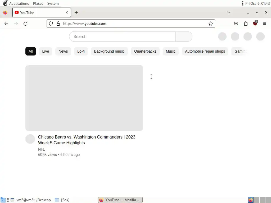
Task: Open the Firefox hamburger application menu
Action: tap(265, 24)
